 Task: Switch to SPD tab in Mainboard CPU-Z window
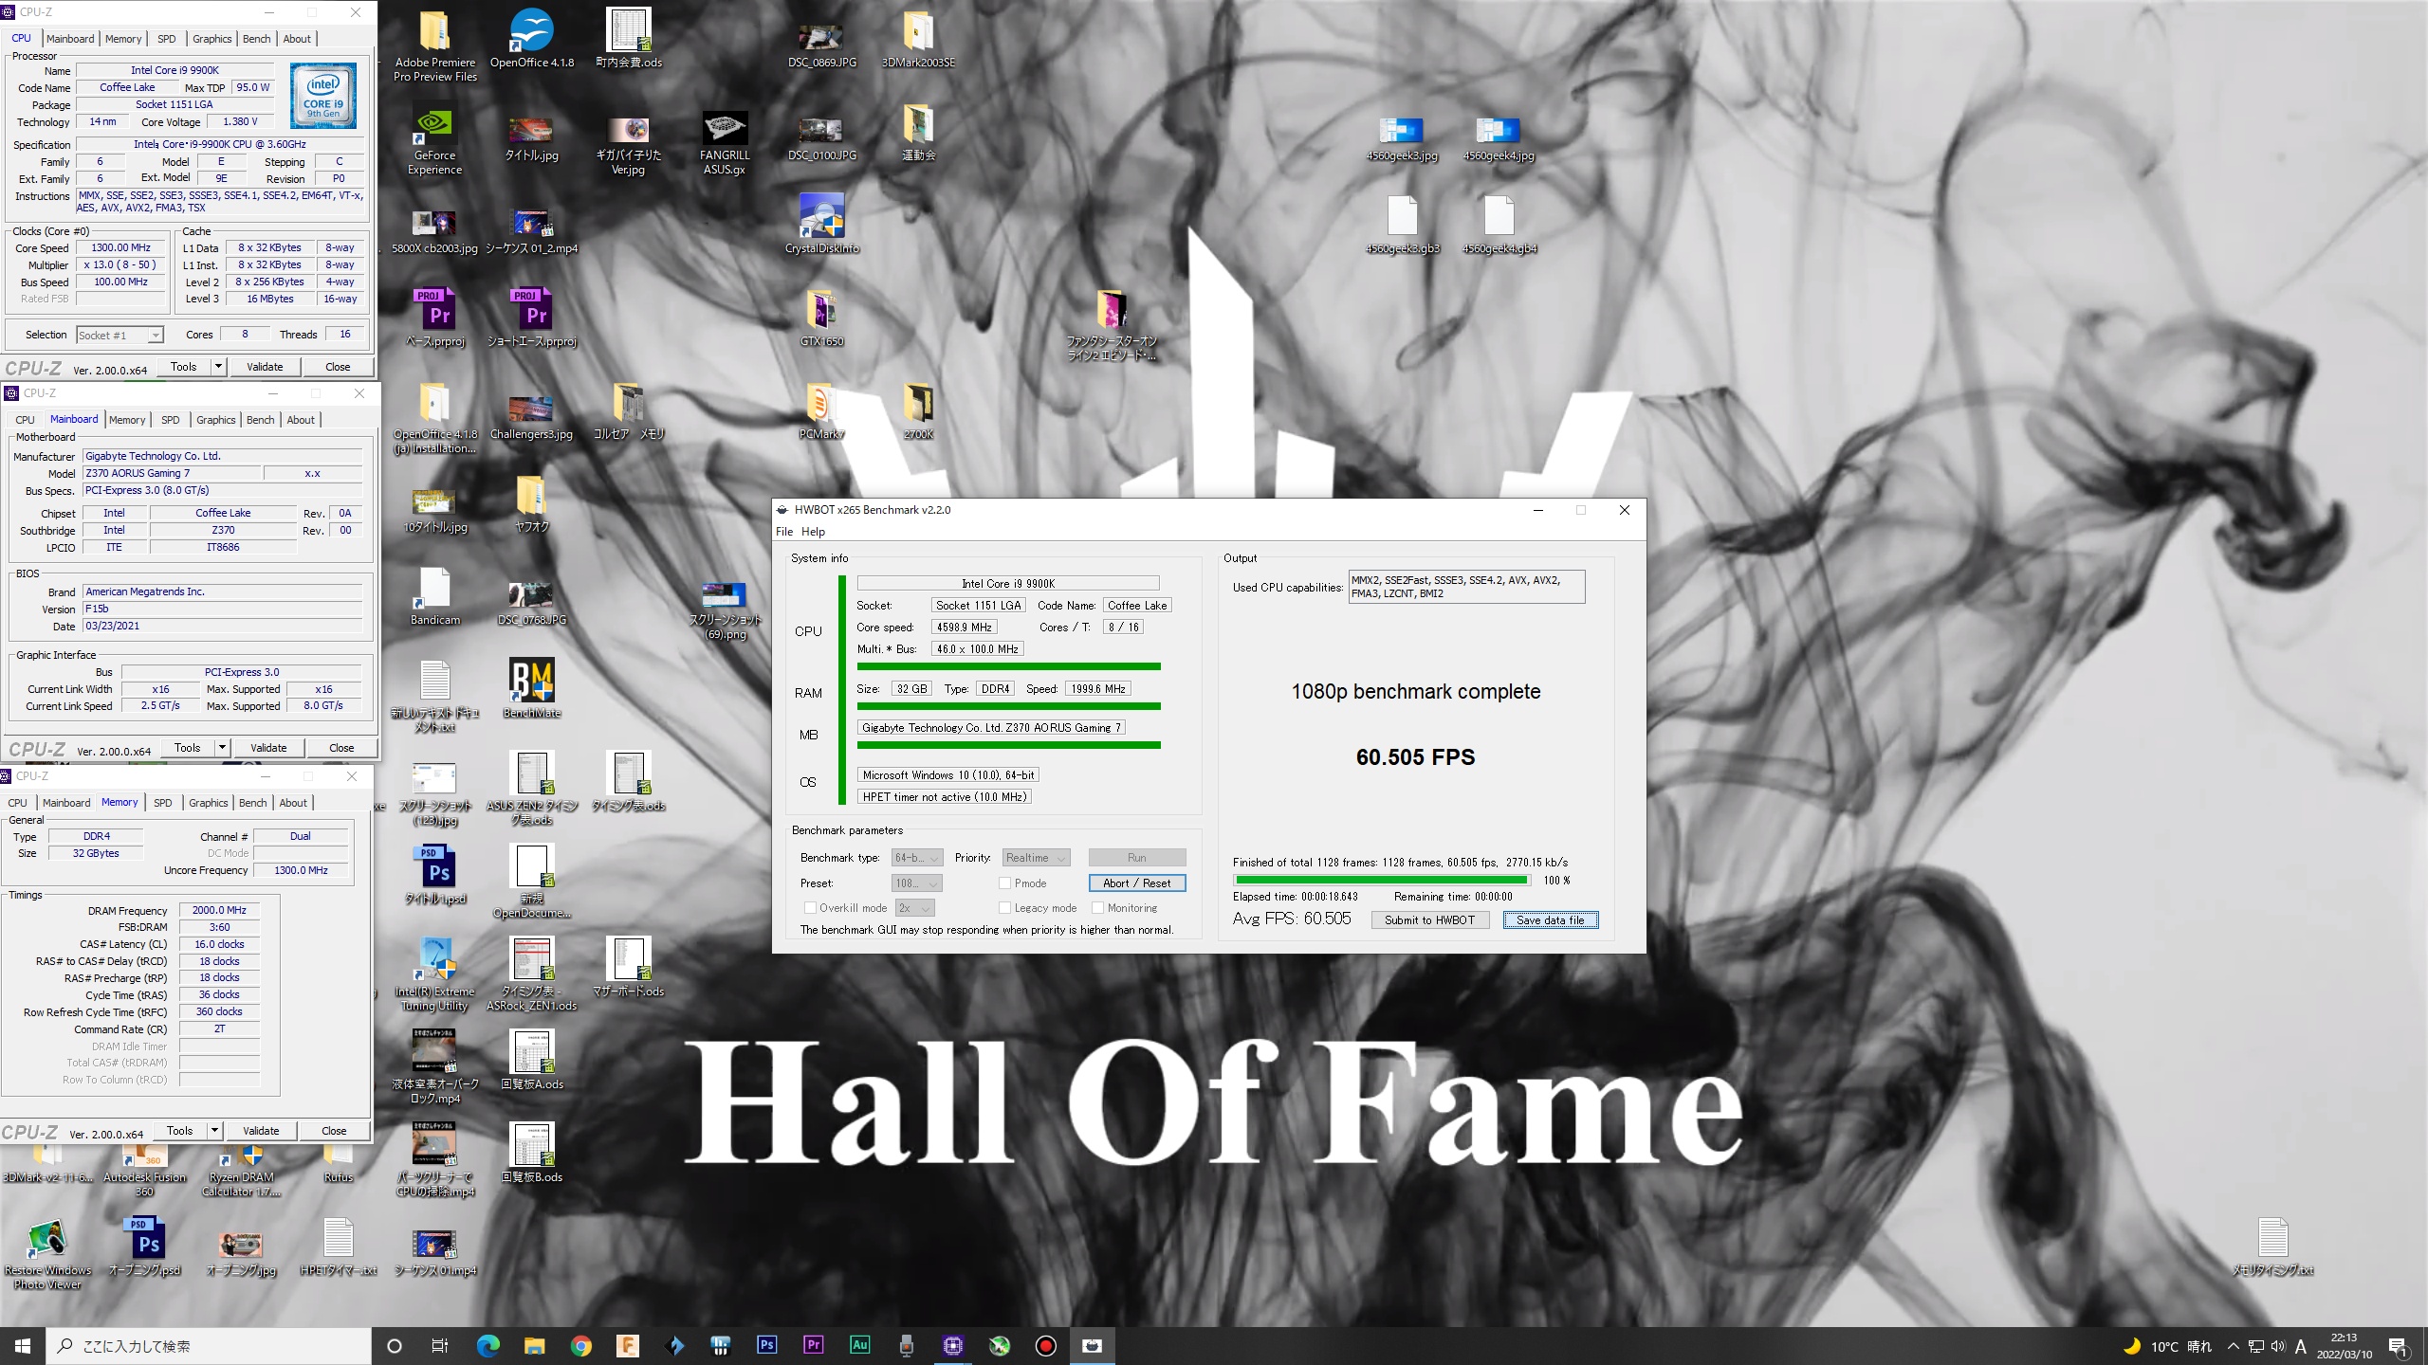click(170, 420)
